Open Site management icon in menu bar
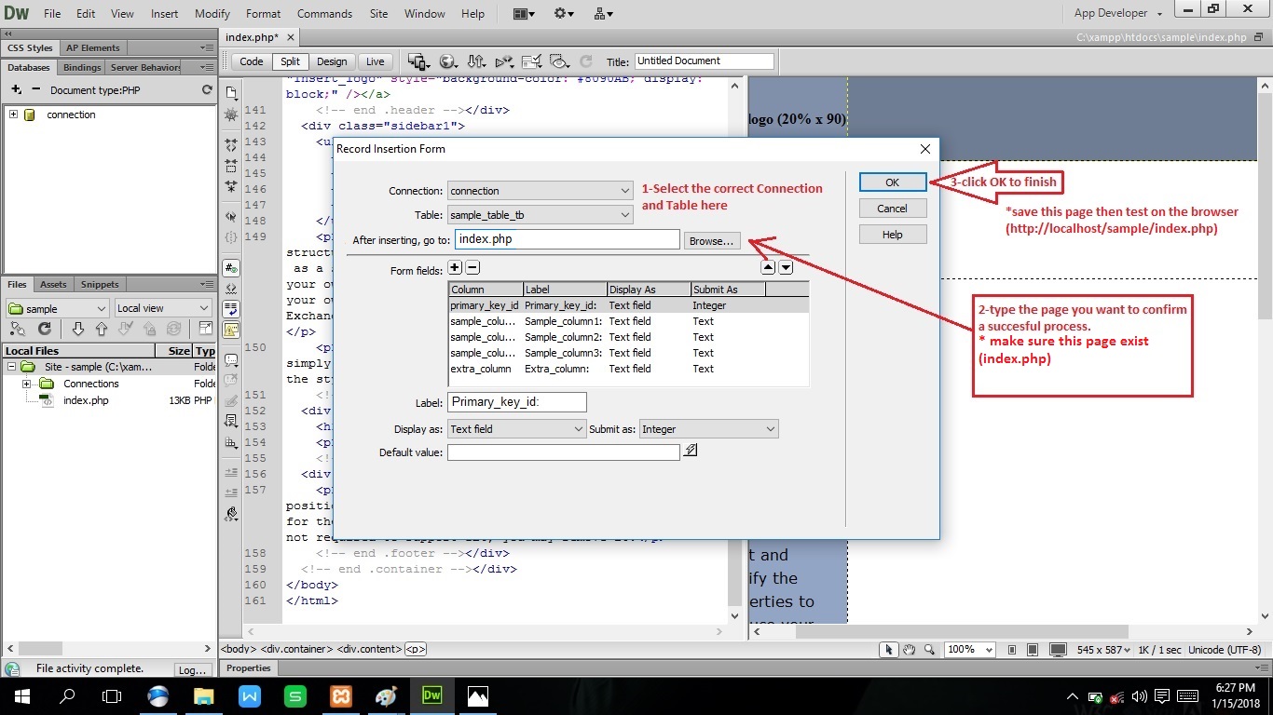This screenshot has width=1273, height=715. pos(603,14)
